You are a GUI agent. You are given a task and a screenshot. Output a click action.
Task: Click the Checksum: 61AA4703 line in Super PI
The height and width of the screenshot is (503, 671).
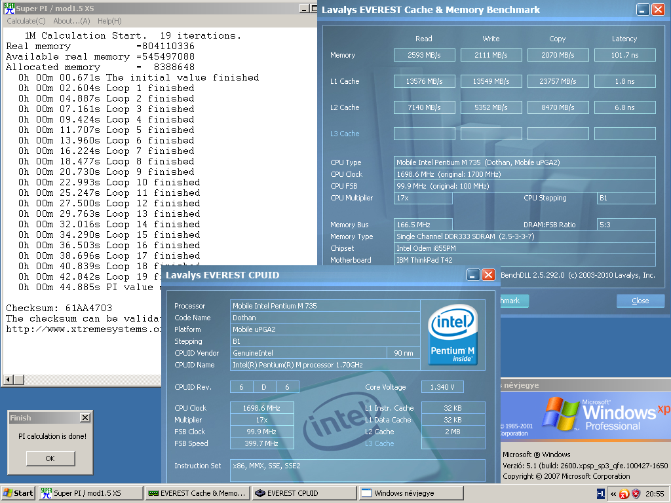59,308
